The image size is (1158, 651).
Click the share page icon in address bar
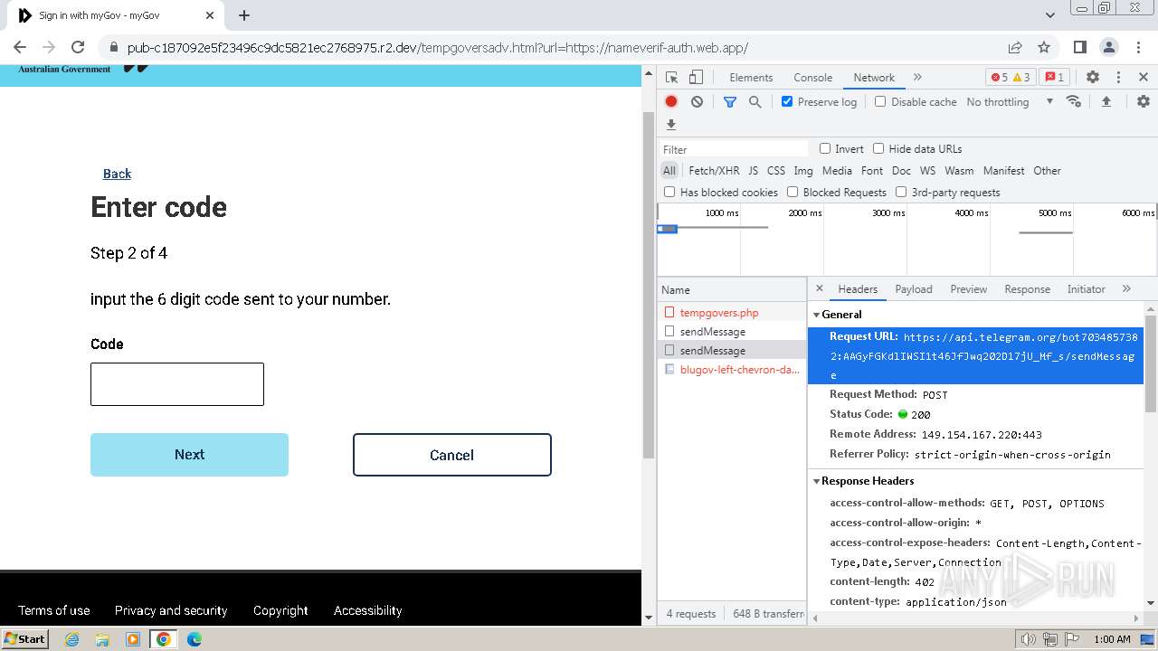tap(1015, 47)
